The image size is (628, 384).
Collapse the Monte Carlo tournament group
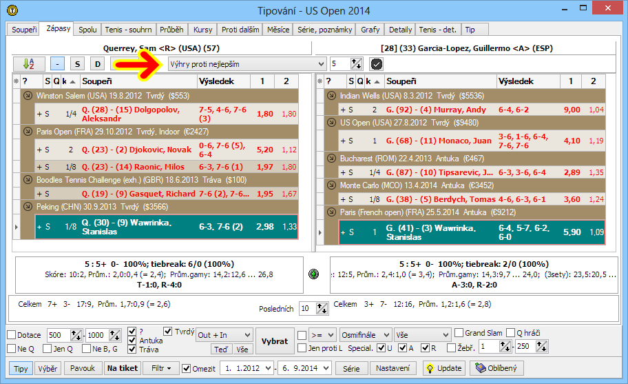(x=331, y=185)
